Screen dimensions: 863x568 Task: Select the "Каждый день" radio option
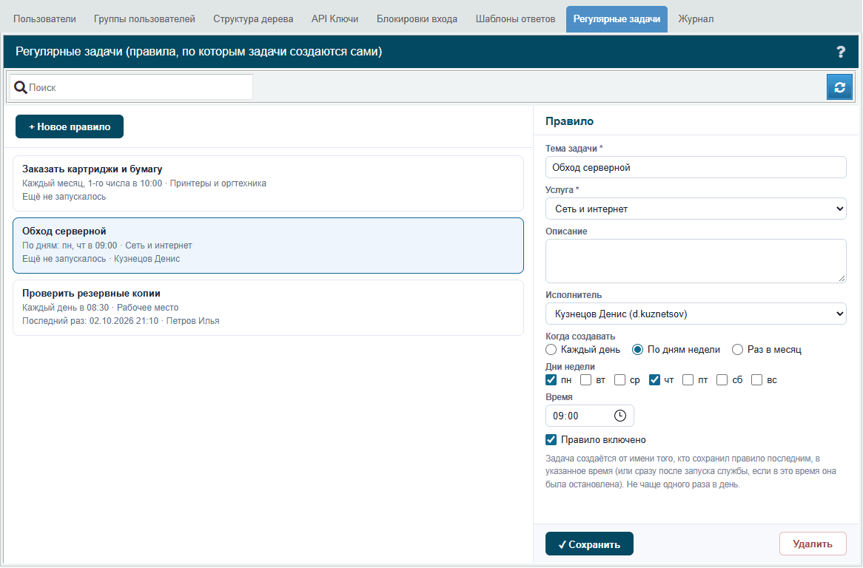pyautogui.click(x=551, y=350)
